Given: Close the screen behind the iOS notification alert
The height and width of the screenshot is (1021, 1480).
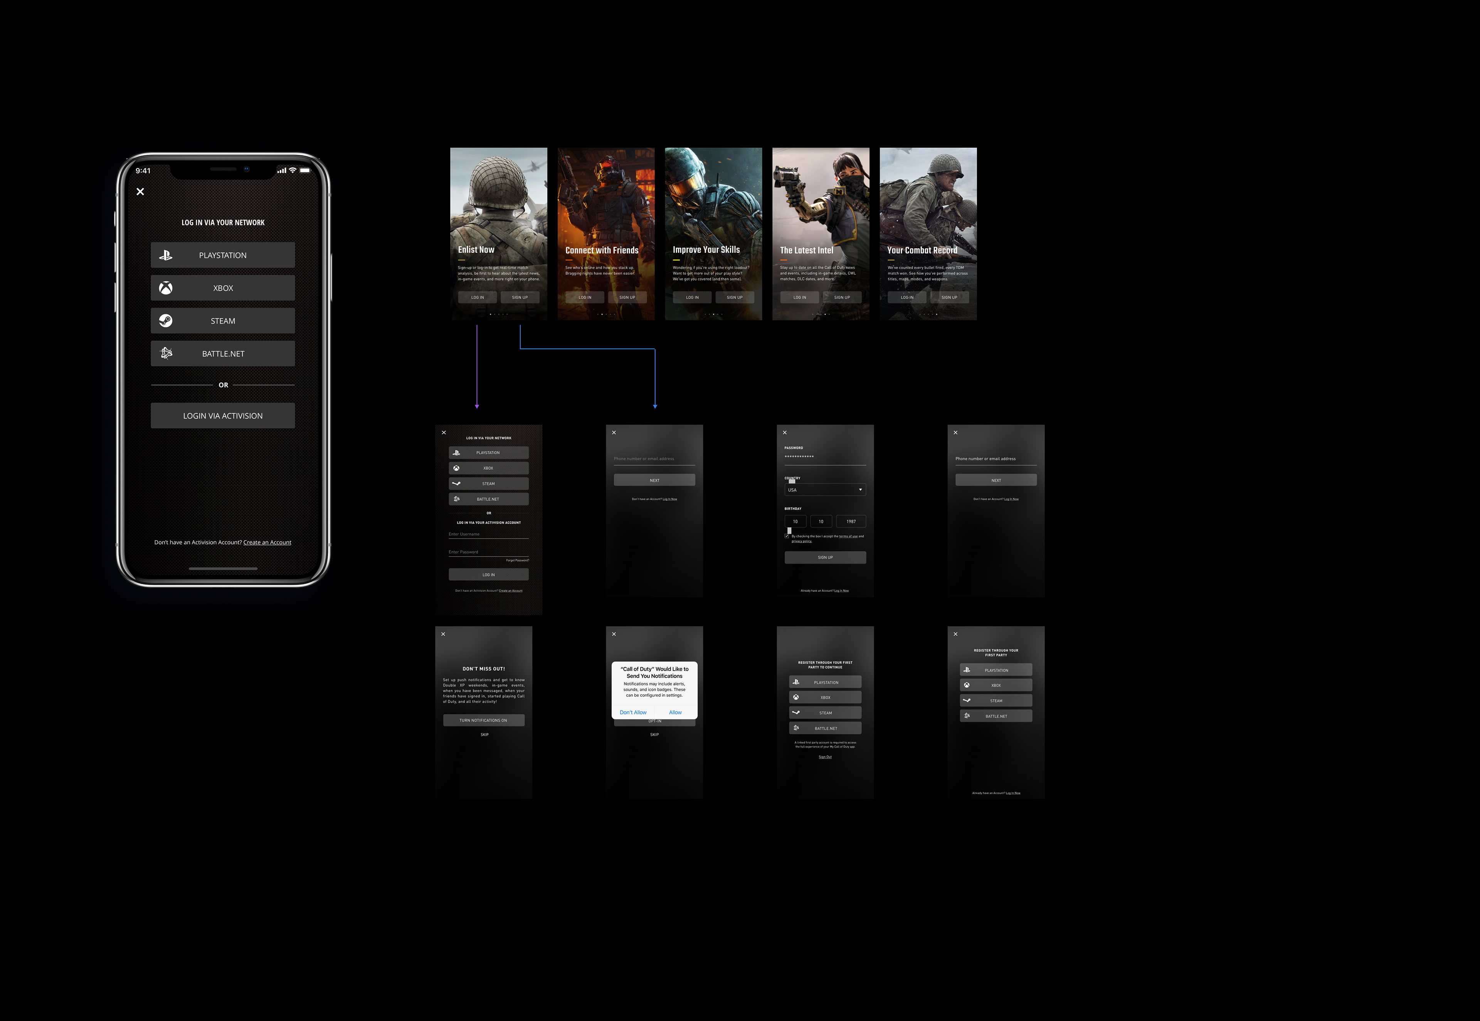Looking at the screenshot, I should point(614,634).
